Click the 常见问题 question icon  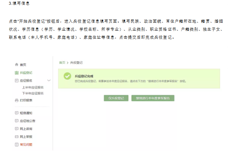pos(16,144)
